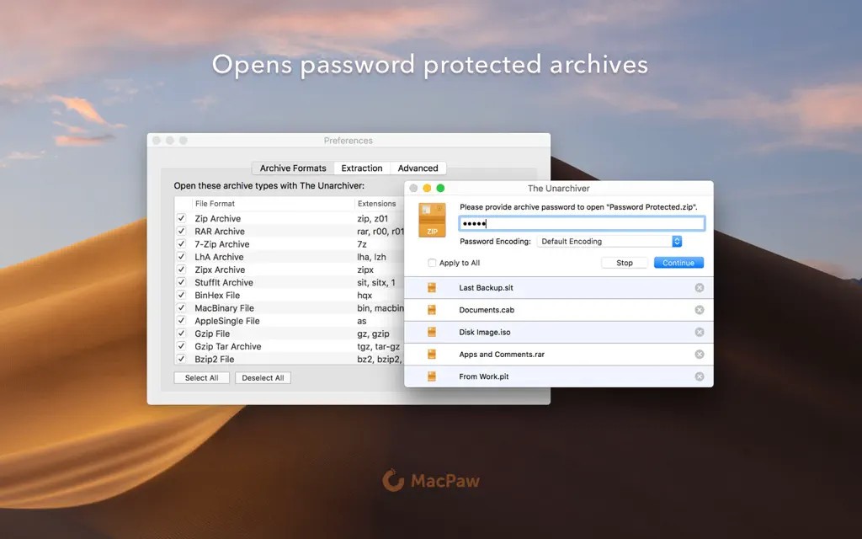Remove From Work.pit using its X icon
This screenshot has width=862, height=539.
(699, 376)
